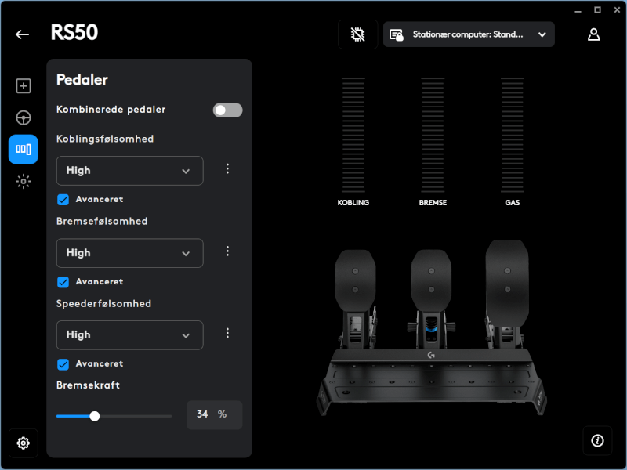Go back with the left arrow
This screenshot has height=470, width=627.
tap(22, 34)
